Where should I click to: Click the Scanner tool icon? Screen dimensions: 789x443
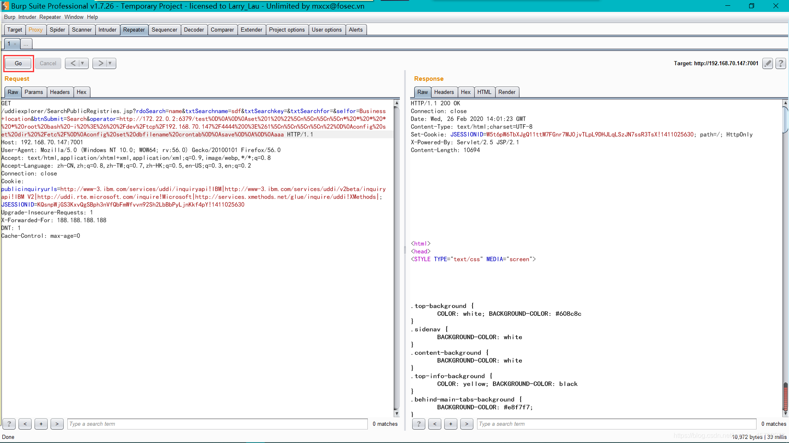tap(82, 29)
